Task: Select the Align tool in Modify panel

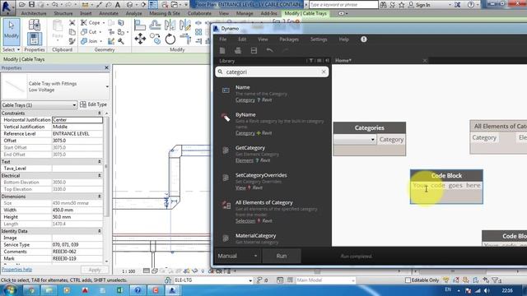Action: click(x=140, y=25)
